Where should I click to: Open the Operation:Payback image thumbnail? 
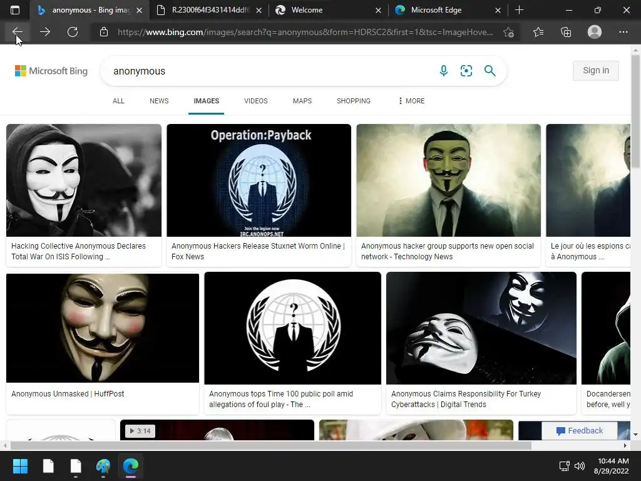pyautogui.click(x=259, y=180)
